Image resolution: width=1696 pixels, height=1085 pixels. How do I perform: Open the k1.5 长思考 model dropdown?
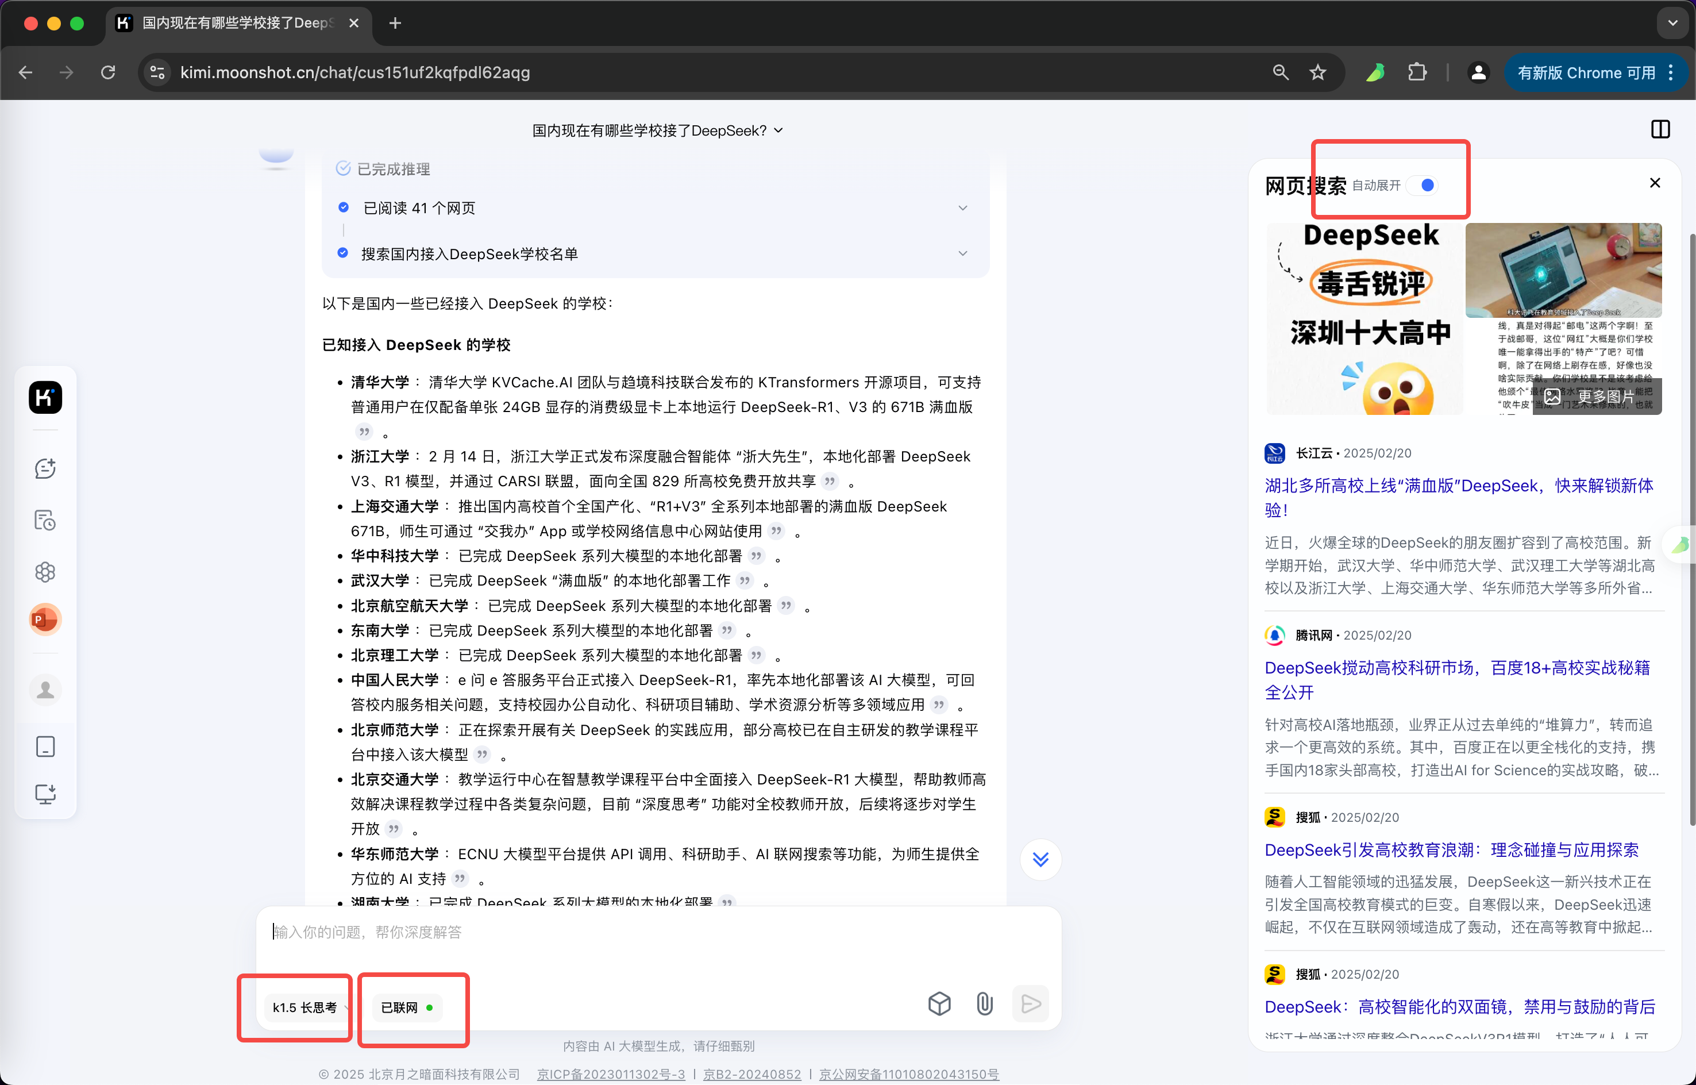click(306, 1007)
